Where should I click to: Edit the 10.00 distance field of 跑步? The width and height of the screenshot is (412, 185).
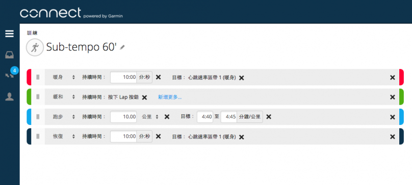tap(123, 117)
